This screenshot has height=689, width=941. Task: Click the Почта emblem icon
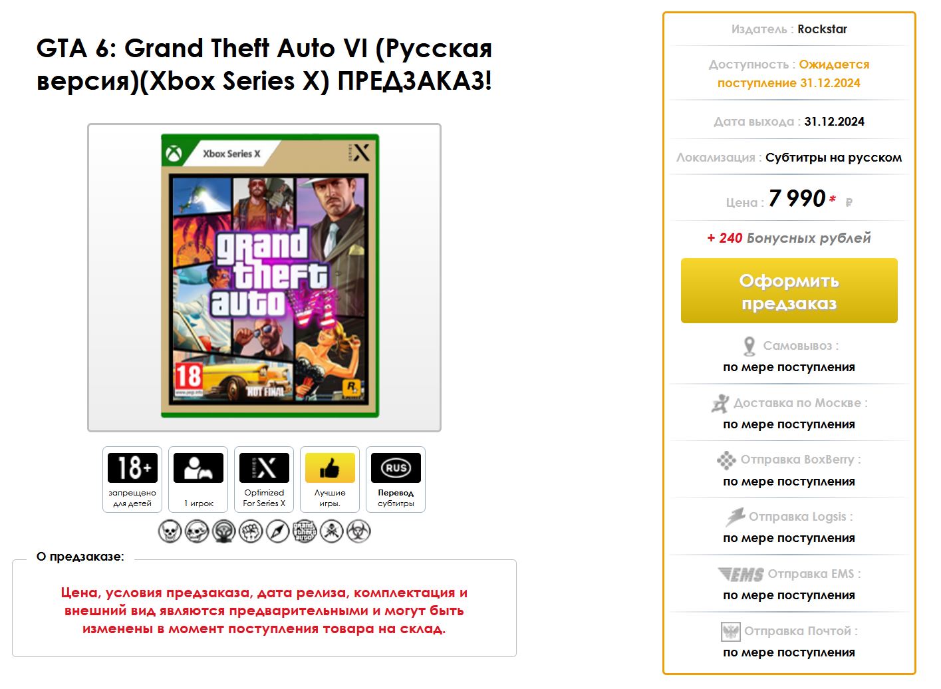click(x=730, y=631)
